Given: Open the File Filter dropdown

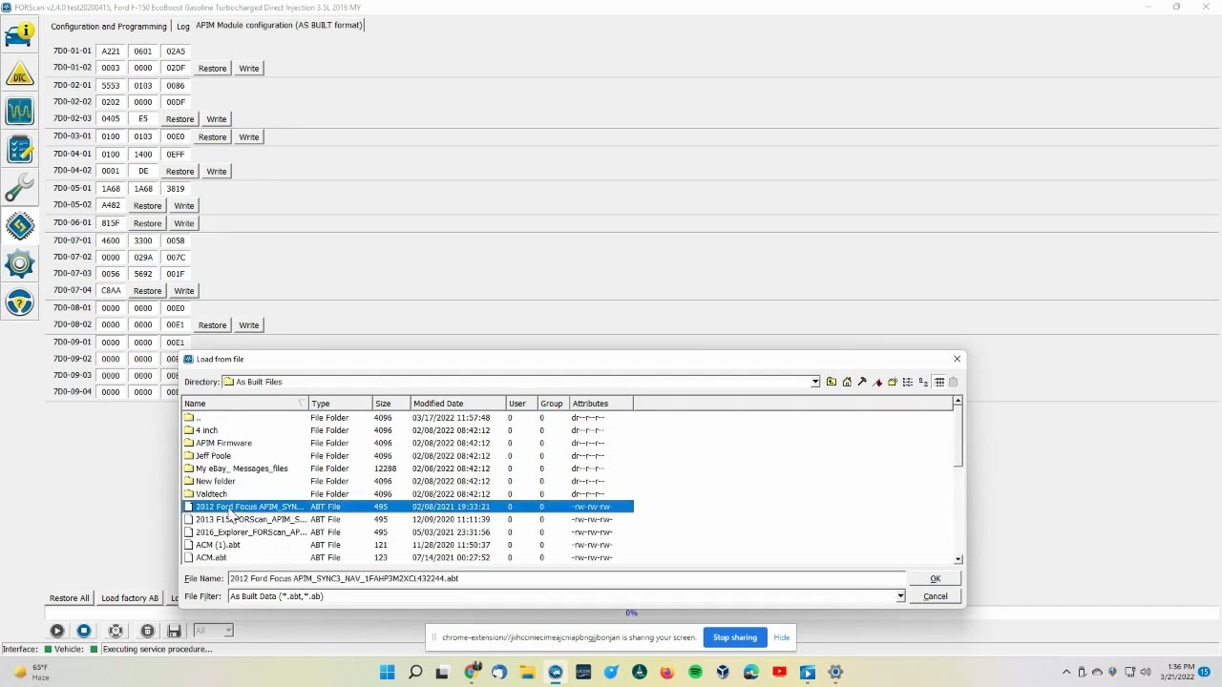Looking at the screenshot, I should coord(900,596).
